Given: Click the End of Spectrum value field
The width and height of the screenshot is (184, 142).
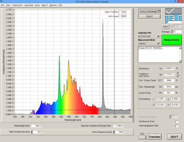Looking at the screenshot, I should pos(119,132).
